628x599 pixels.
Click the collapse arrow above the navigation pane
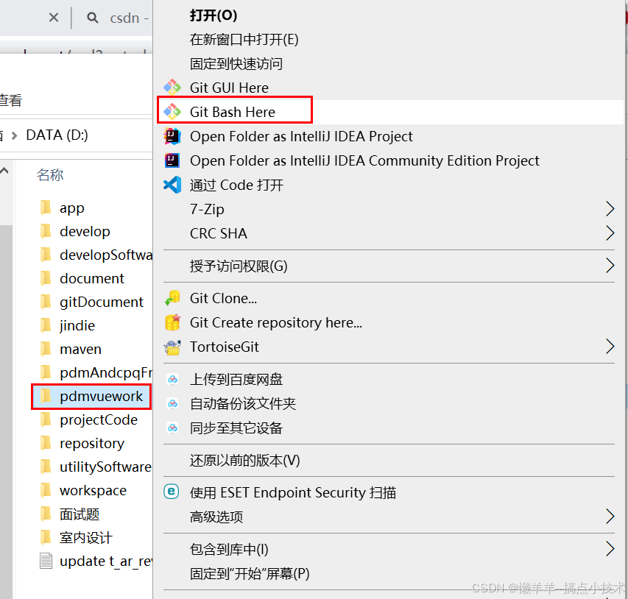point(4,171)
